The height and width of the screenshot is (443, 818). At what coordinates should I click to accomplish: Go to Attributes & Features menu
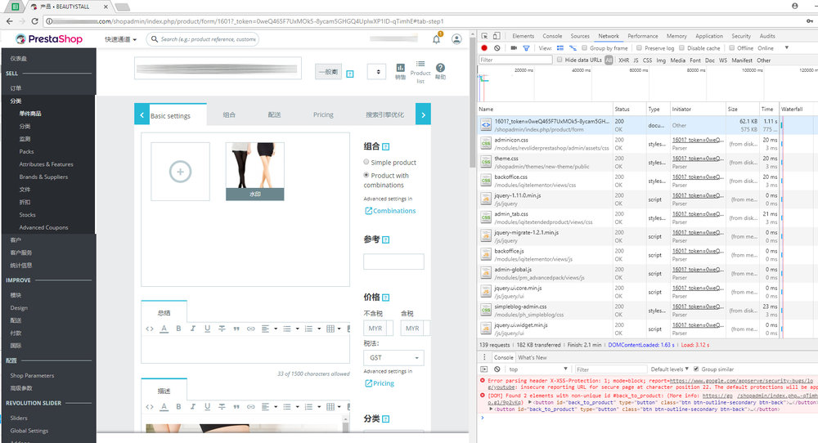point(46,164)
